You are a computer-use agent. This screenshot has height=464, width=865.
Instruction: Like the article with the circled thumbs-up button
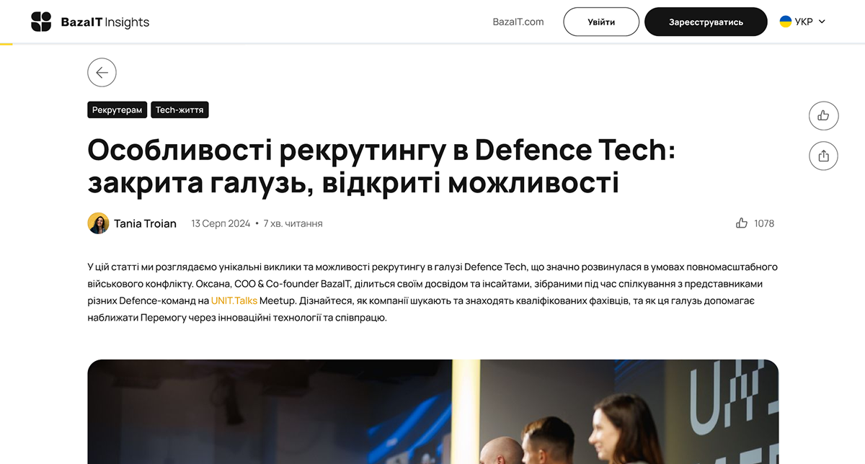point(823,115)
